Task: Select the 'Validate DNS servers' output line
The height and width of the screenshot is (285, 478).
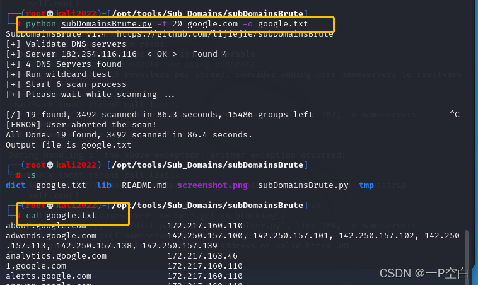Action: (66, 44)
